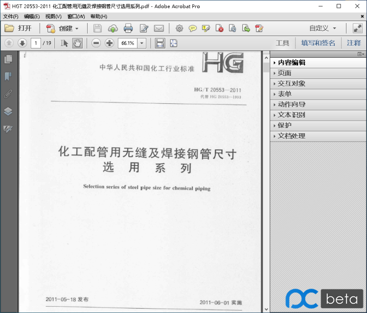Click the Zoom in plus button
Screen dimensions: 367x313
coord(109,43)
